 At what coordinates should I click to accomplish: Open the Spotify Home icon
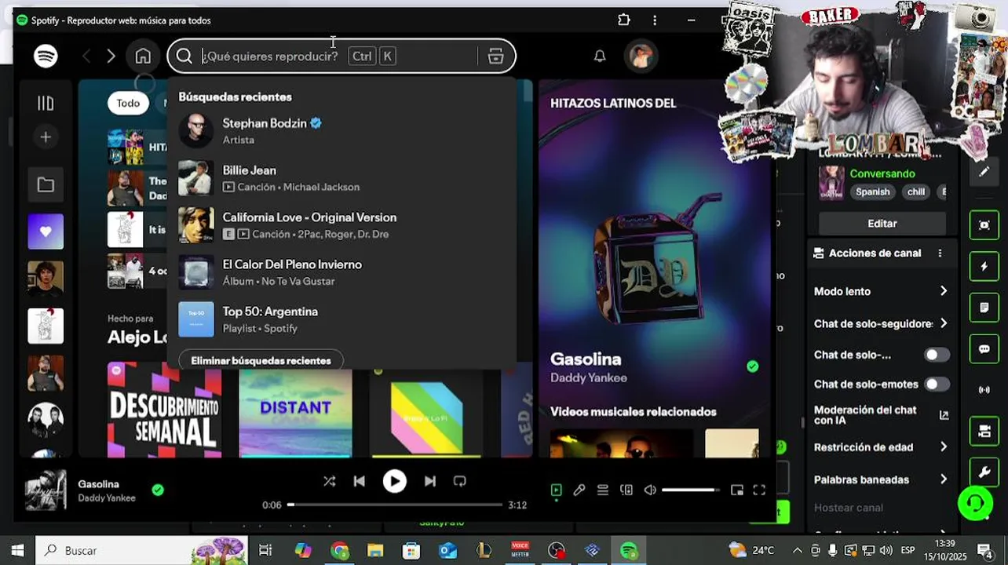coord(143,56)
